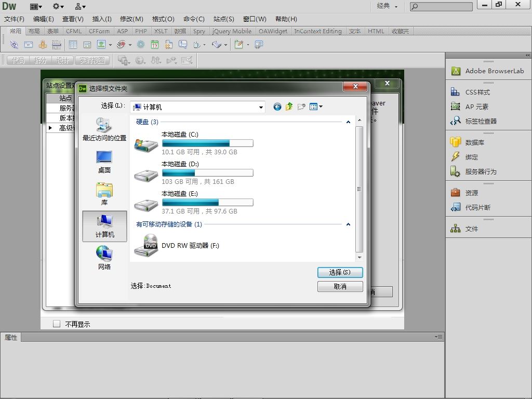Open the 文件(F) menu

click(x=14, y=19)
